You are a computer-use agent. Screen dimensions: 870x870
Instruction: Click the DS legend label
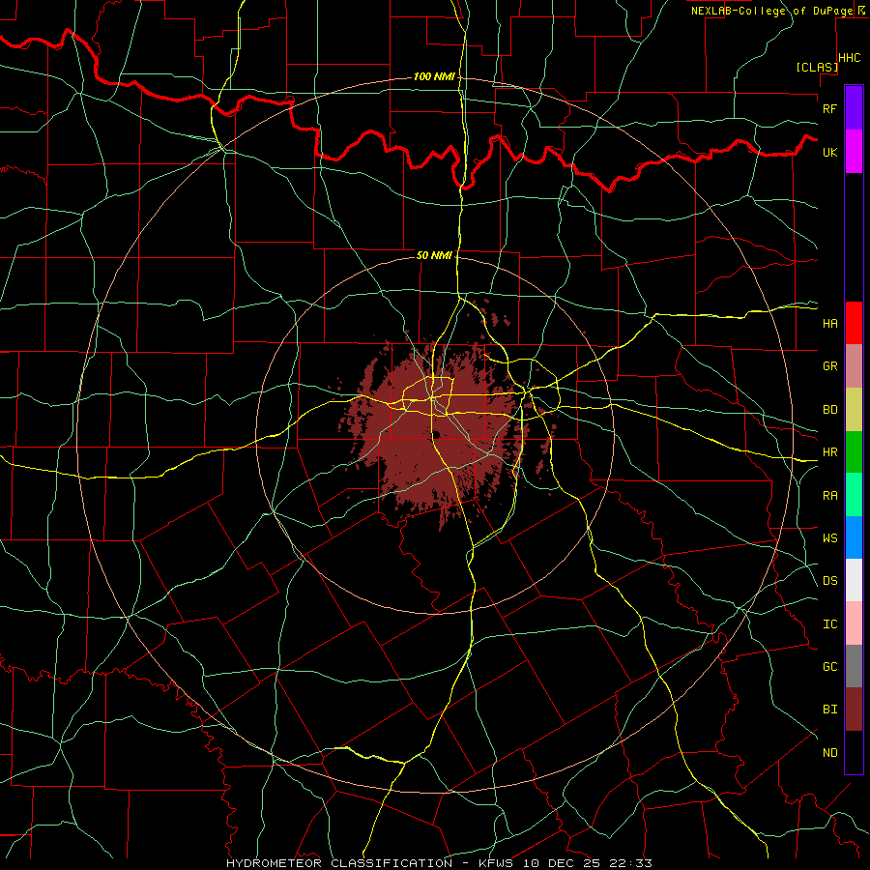tap(829, 581)
